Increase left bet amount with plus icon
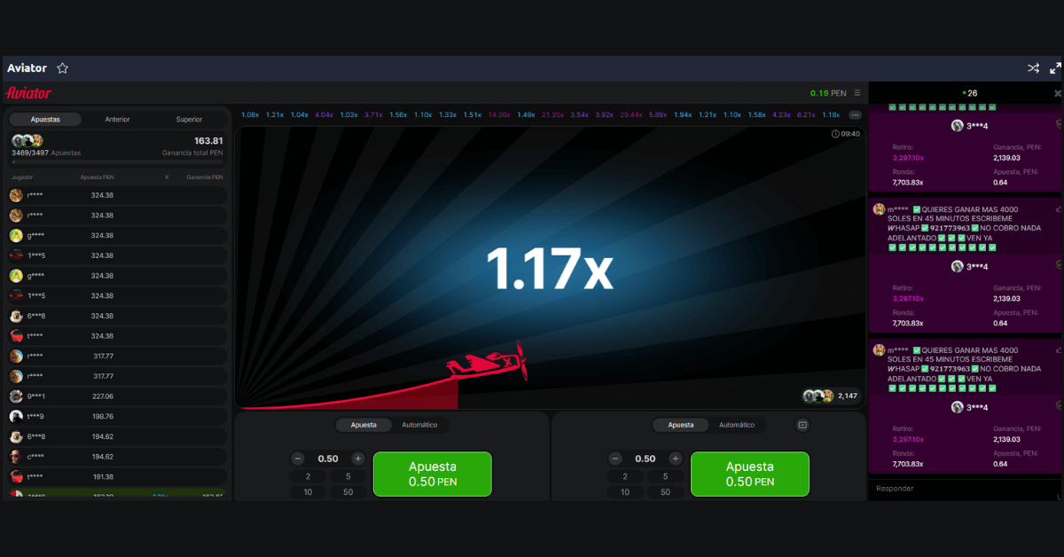Viewport: 1064px width, 557px height. click(358, 459)
